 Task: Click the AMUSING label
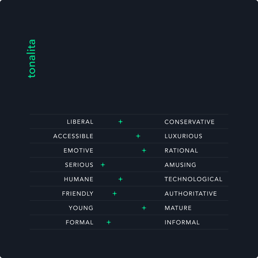(180, 165)
